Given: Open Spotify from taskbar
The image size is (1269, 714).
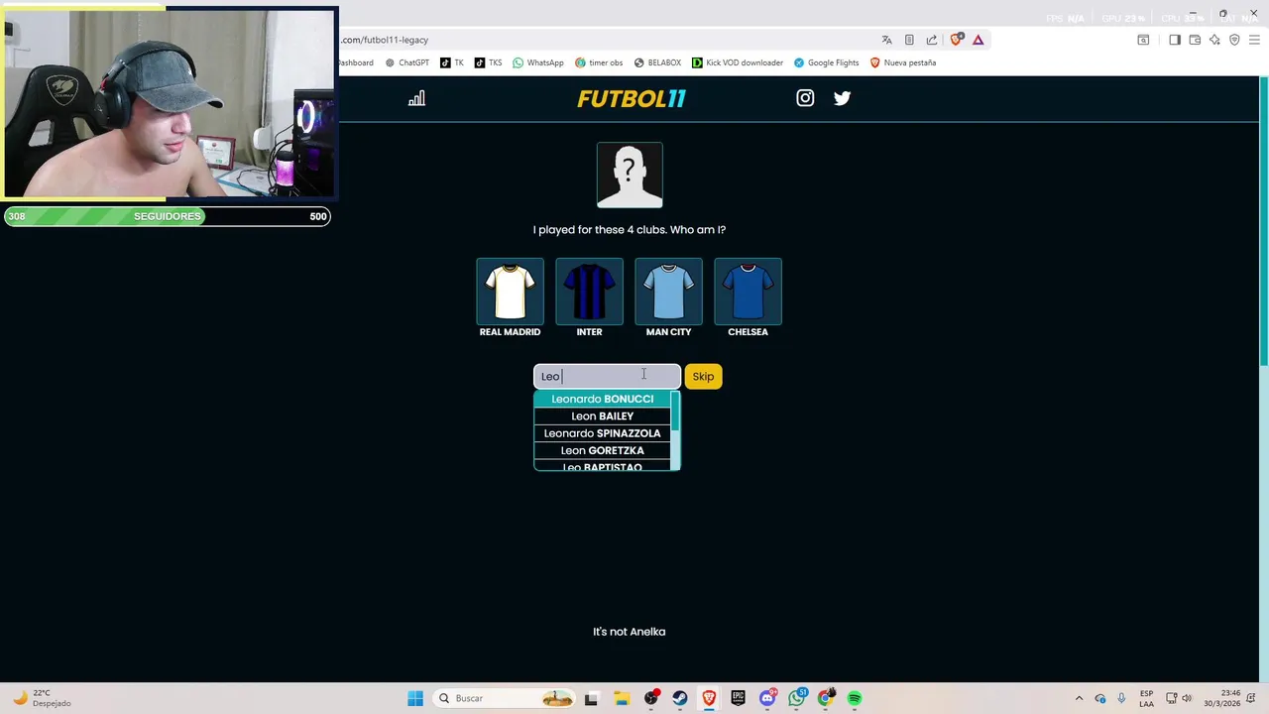Looking at the screenshot, I should (855, 698).
